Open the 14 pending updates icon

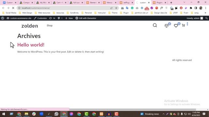pos(52,18)
